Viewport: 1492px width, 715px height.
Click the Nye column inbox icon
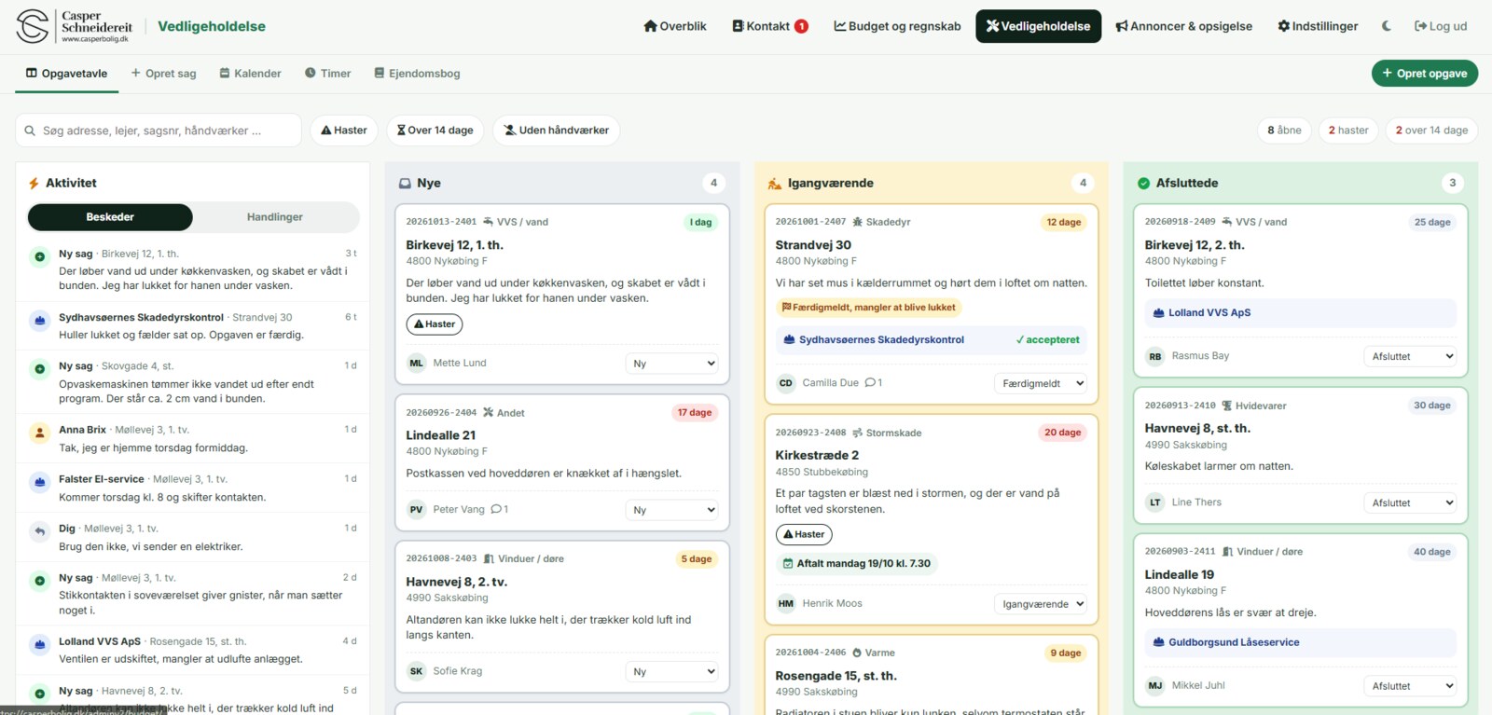[x=406, y=184]
